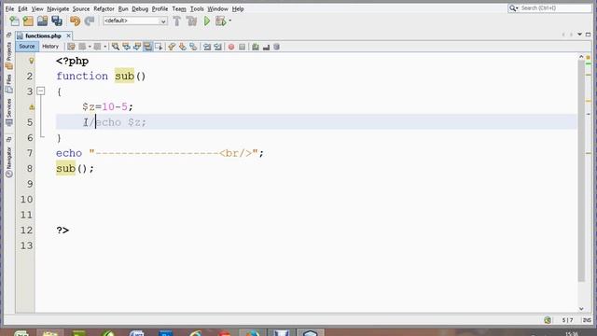Show opened documents list arrow
The width and height of the screenshot is (597, 336).
click(579, 35)
